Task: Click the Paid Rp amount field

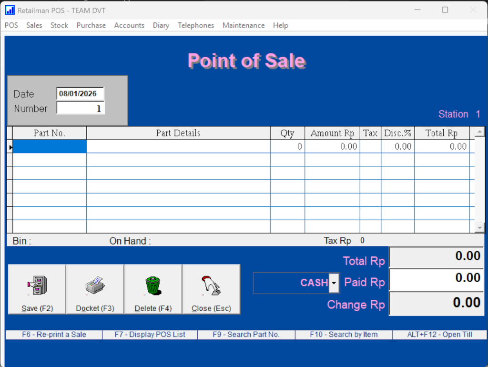Action: (x=436, y=279)
